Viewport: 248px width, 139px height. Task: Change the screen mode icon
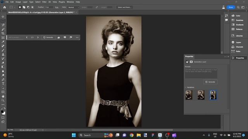(x=3, y=122)
